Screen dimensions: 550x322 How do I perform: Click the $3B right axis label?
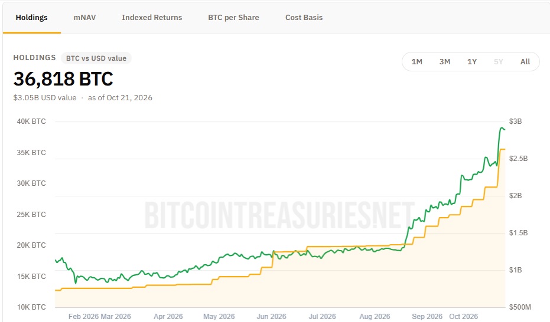click(x=516, y=121)
